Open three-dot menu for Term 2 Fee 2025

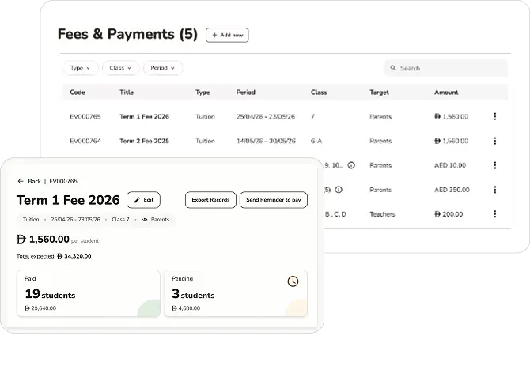[495, 142]
